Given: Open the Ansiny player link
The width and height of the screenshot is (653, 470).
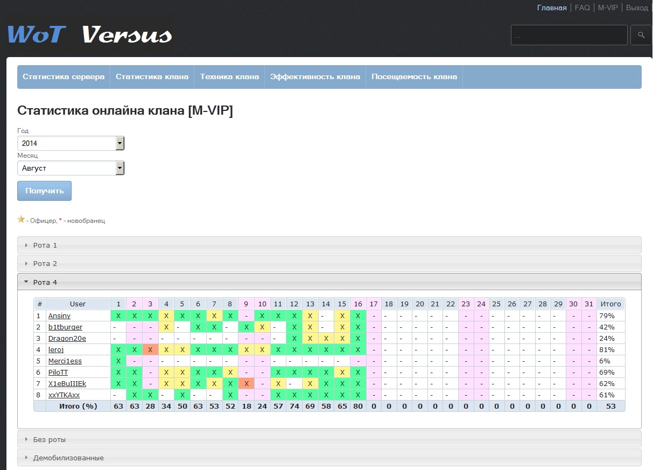Looking at the screenshot, I should 59,316.
